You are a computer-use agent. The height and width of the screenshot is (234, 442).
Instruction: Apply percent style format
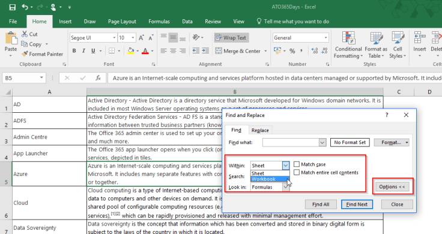coord(292,51)
